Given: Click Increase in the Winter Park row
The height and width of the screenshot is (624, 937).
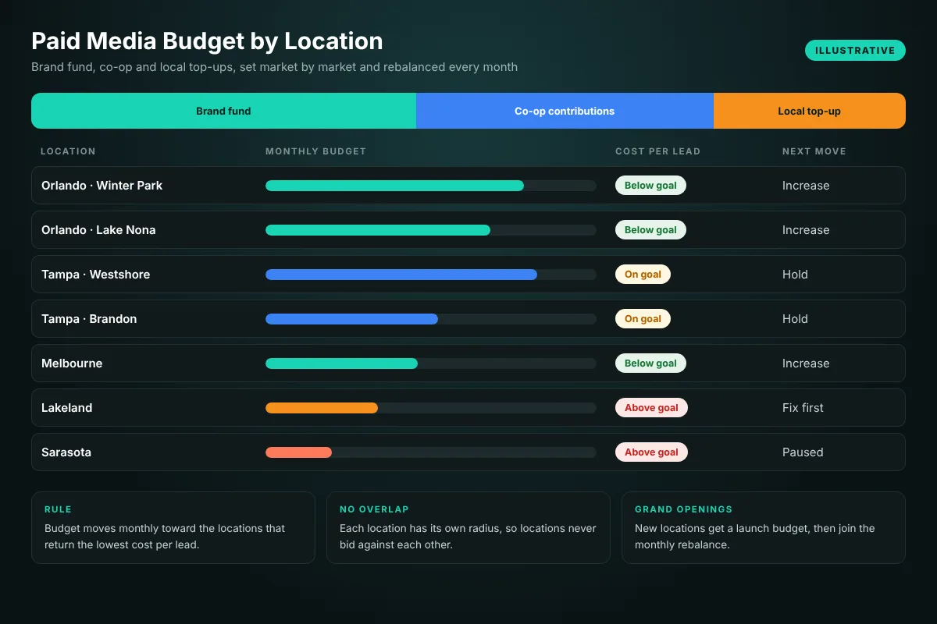Looking at the screenshot, I should click(806, 186).
